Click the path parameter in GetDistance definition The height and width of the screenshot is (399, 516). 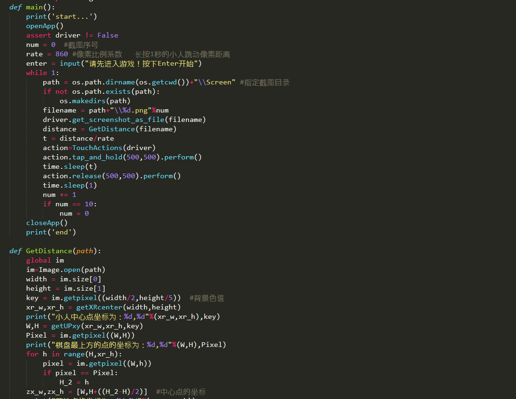pyautogui.click(x=84, y=251)
